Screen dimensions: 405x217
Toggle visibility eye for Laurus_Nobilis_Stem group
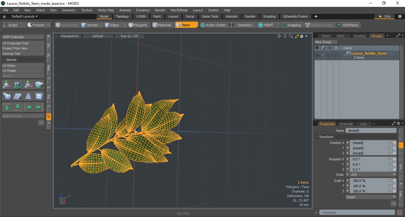point(317,55)
